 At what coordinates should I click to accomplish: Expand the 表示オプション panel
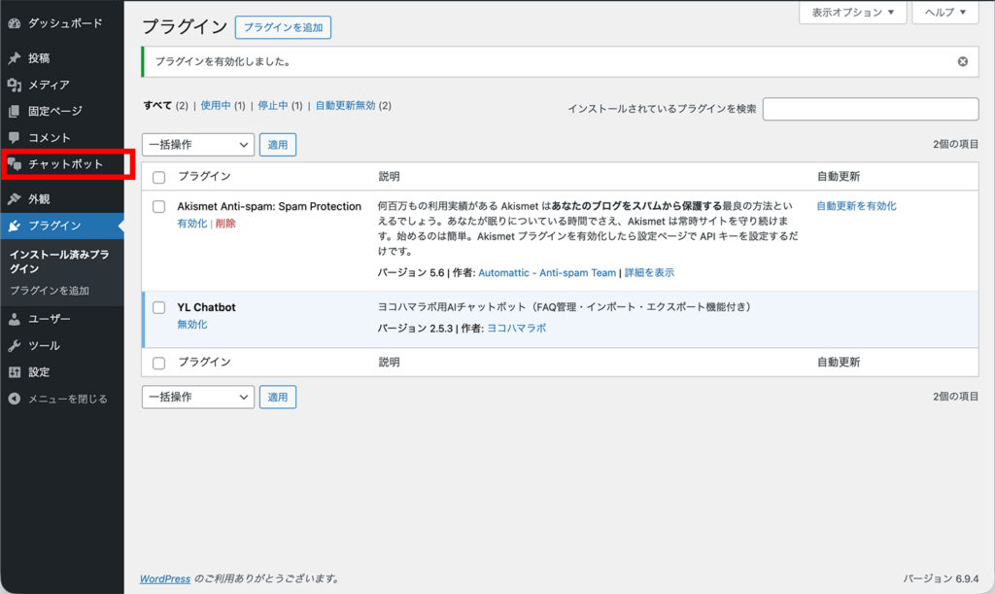(x=852, y=13)
